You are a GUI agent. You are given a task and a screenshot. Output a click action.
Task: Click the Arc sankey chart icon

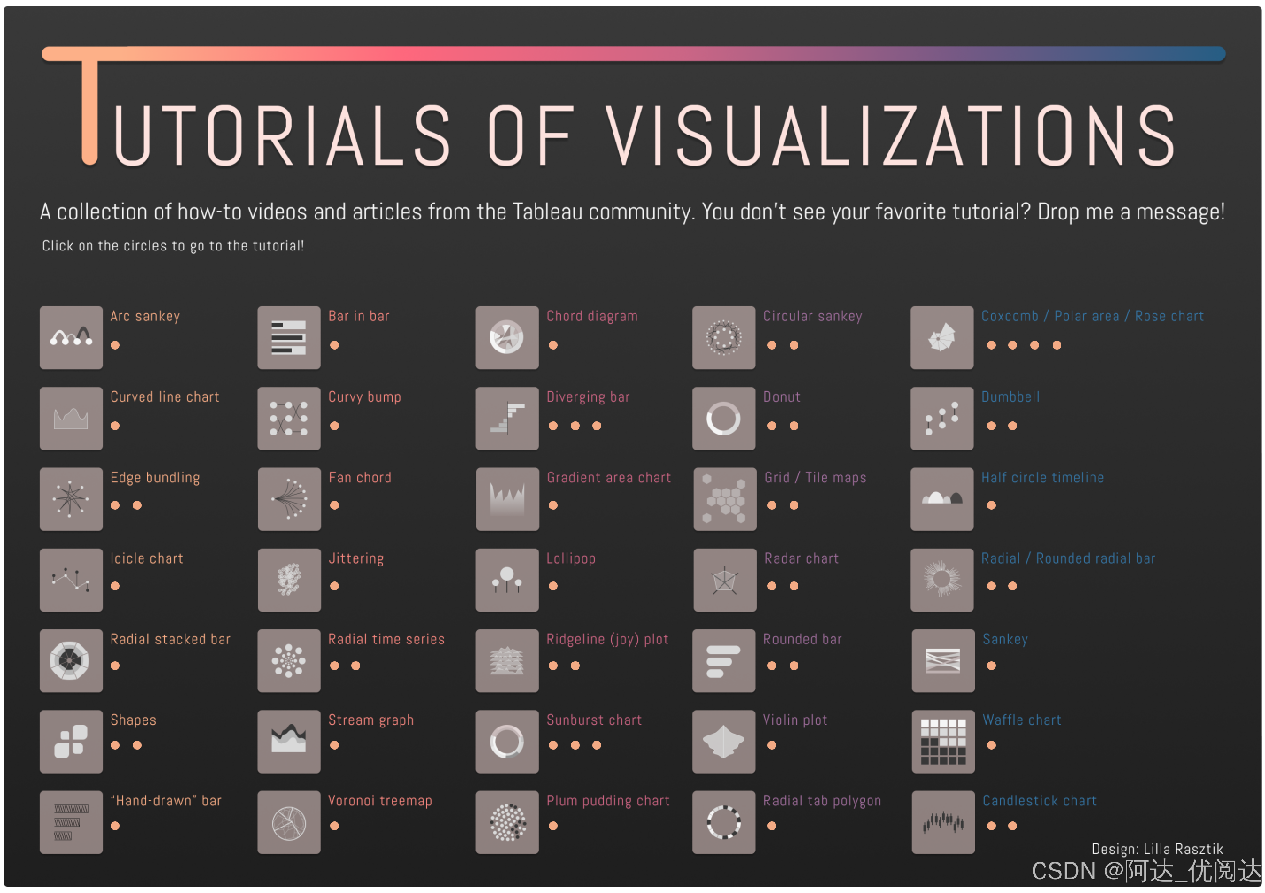pos(71,337)
